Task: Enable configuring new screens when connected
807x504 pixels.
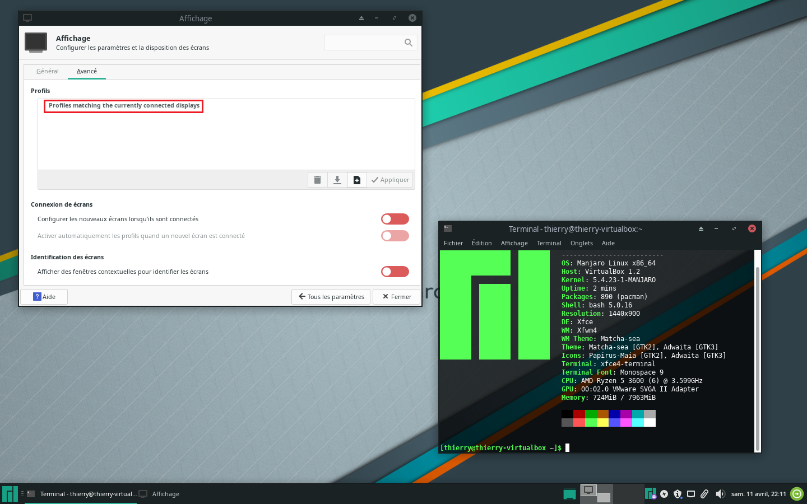Action: [x=395, y=219]
